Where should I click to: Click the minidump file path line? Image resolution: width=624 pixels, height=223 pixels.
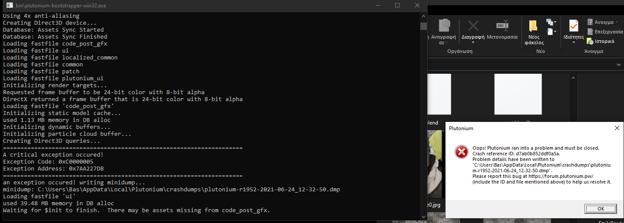click(x=171, y=189)
